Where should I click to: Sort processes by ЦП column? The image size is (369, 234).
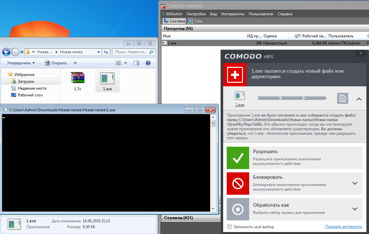click(x=295, y=36)
